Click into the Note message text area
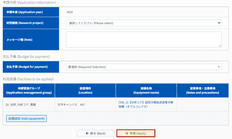 point(144,40)
